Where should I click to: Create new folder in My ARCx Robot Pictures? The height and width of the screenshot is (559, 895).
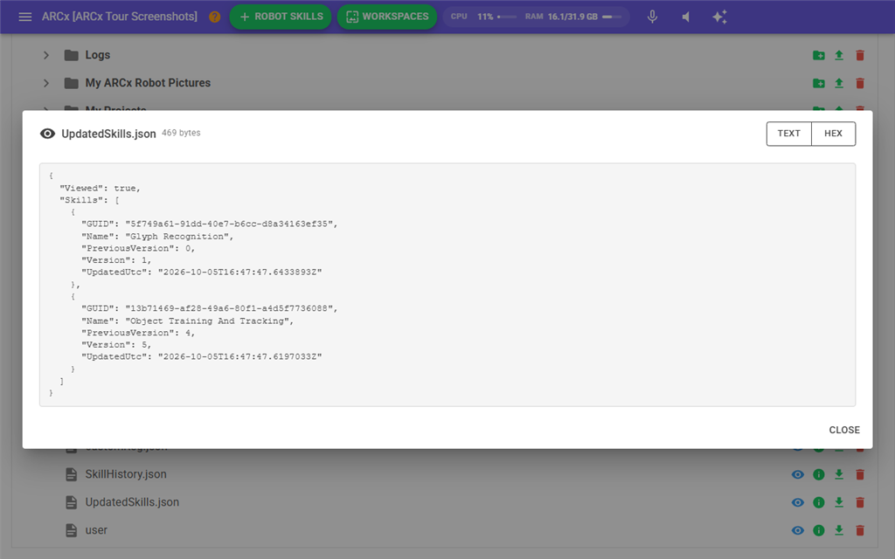pos(818,83)
